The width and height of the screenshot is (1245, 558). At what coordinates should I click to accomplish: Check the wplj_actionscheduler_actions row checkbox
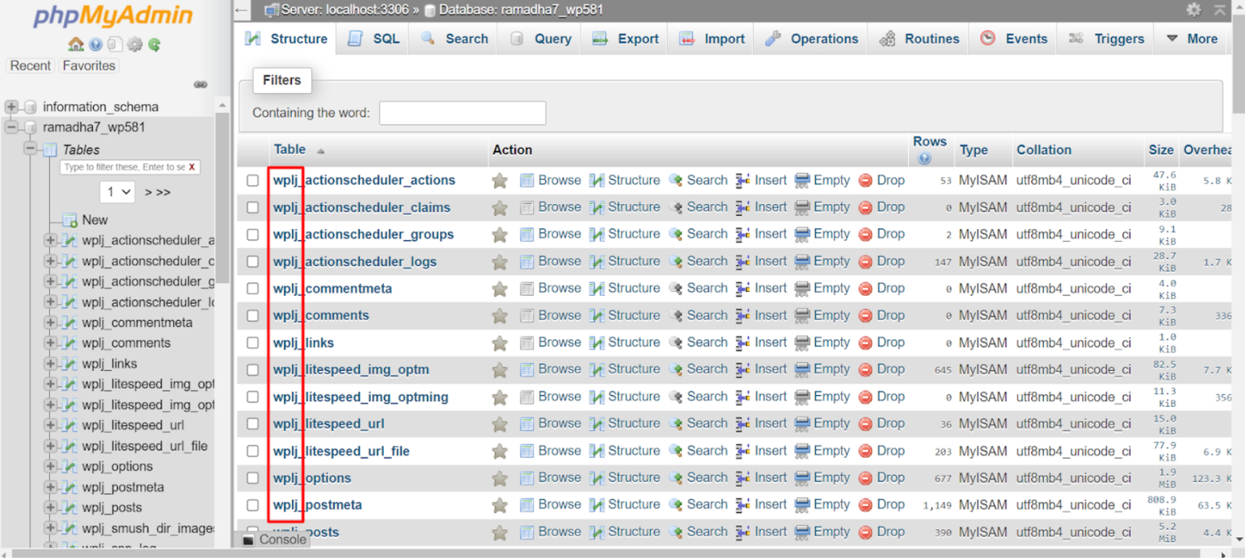pos(253,181)
